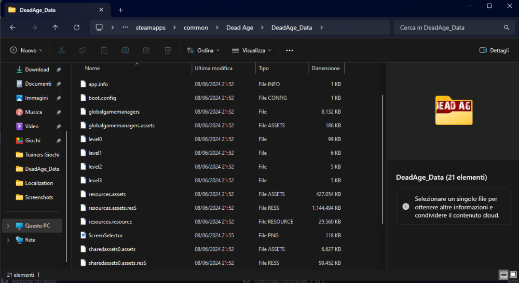Switch to large thumbnails view icon

(x=513, y=275)
